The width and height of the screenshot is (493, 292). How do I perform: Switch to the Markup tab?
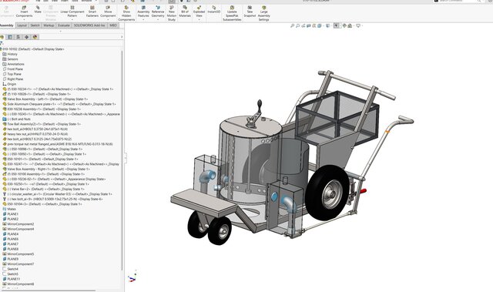[49, 25]
